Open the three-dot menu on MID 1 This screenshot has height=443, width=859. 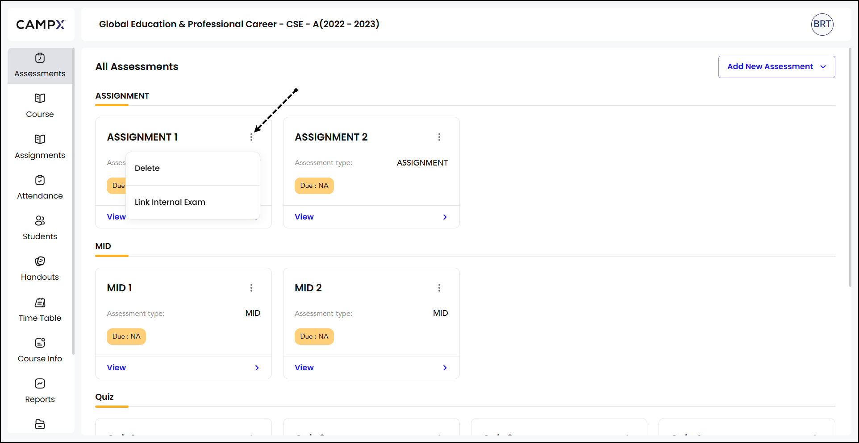251,288
